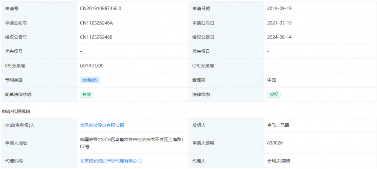Viewport: 377px width, 169px height.
Task: Click the 申请日期 field label
Action: tap(201, 9)
